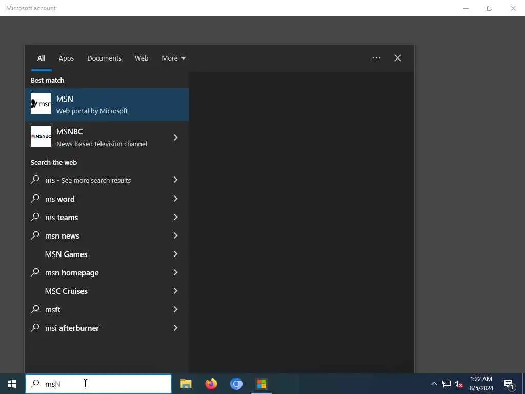Image resolution: width=525 pixels, height=394 pixels.
Task: Click the muted volume tray icon
Action: pos(459,384)
